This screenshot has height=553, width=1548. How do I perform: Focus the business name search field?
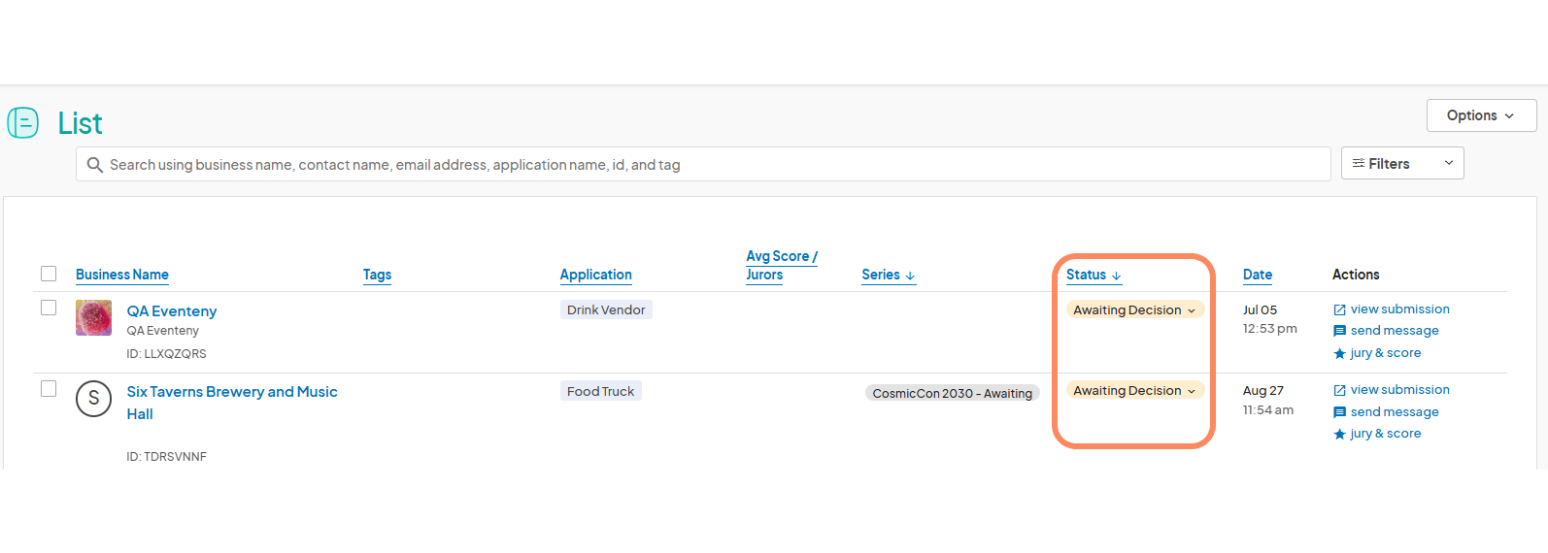pyautogui.click(x=703, y=164)
